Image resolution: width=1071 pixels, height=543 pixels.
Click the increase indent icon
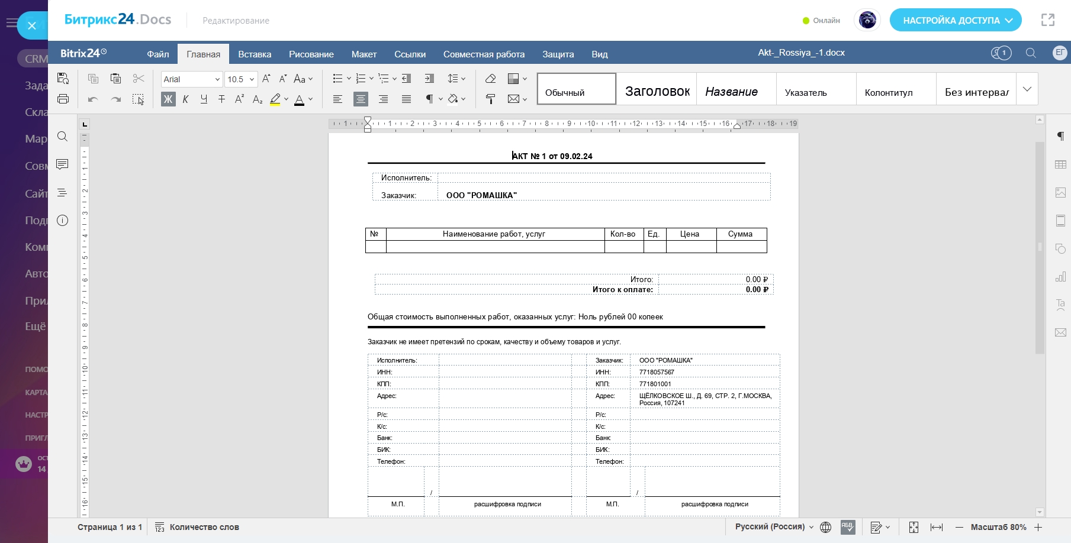click(x=429, y=79)
